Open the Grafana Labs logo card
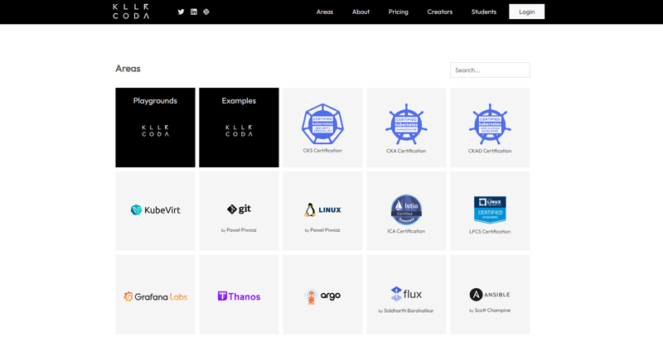Image resolution: width=663 pixels, height=337 pixels. coord(155,294)
